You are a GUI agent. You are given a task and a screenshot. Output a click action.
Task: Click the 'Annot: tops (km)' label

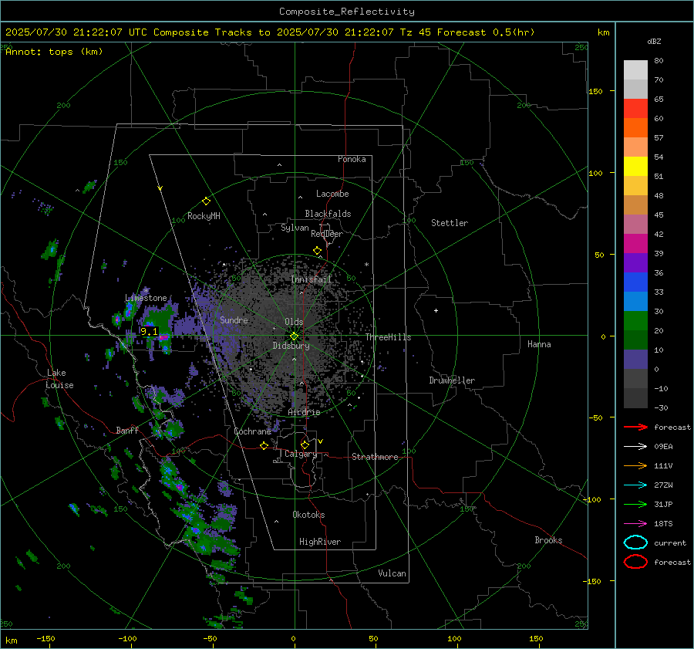pos(54,52)
